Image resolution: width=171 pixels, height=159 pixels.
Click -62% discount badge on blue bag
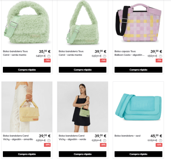159,145
